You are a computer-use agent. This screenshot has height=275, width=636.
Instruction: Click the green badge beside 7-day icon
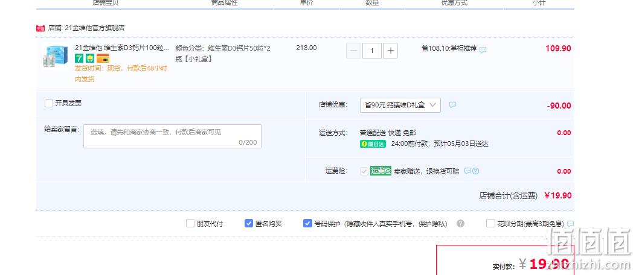(x=89, y=58)
